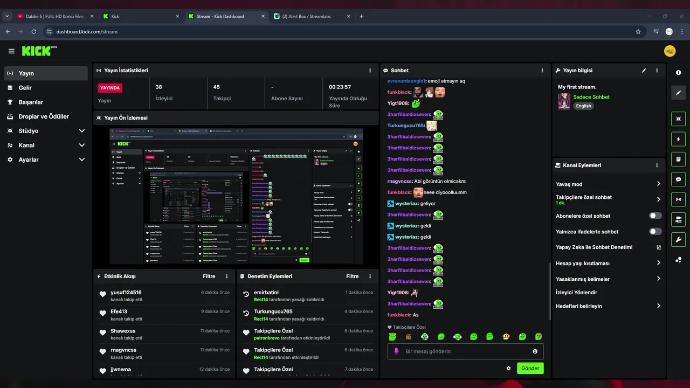Open the hamburger menu beside Kick logo

(11, 51)
